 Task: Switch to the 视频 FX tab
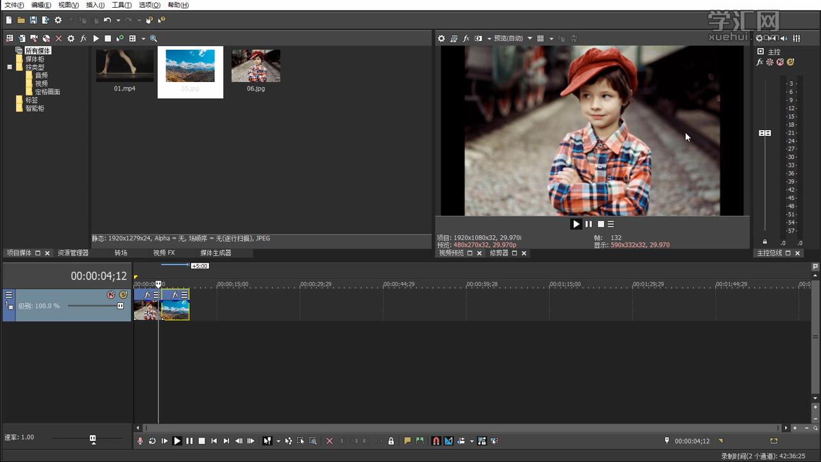[x=164, y=253]
